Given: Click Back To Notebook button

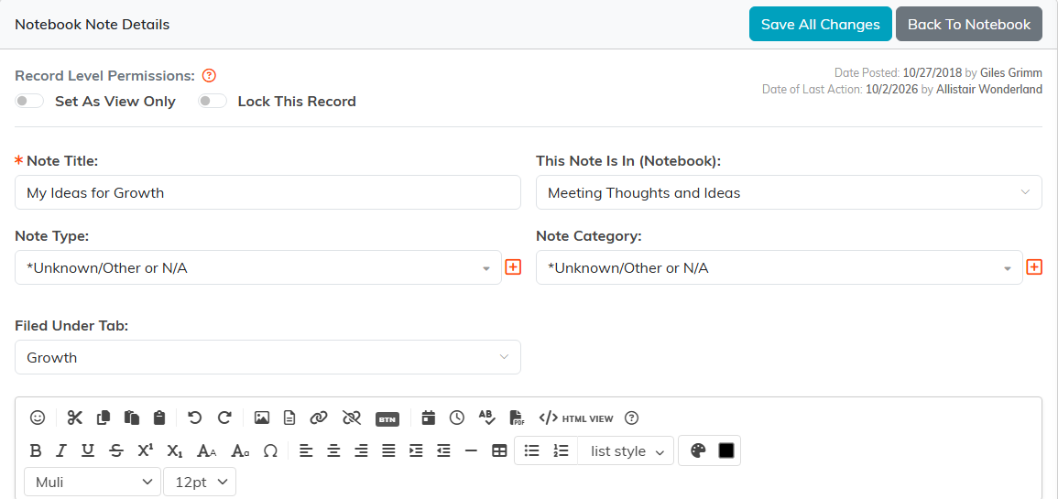Looking at the screenshot, I should pos(969,25).
